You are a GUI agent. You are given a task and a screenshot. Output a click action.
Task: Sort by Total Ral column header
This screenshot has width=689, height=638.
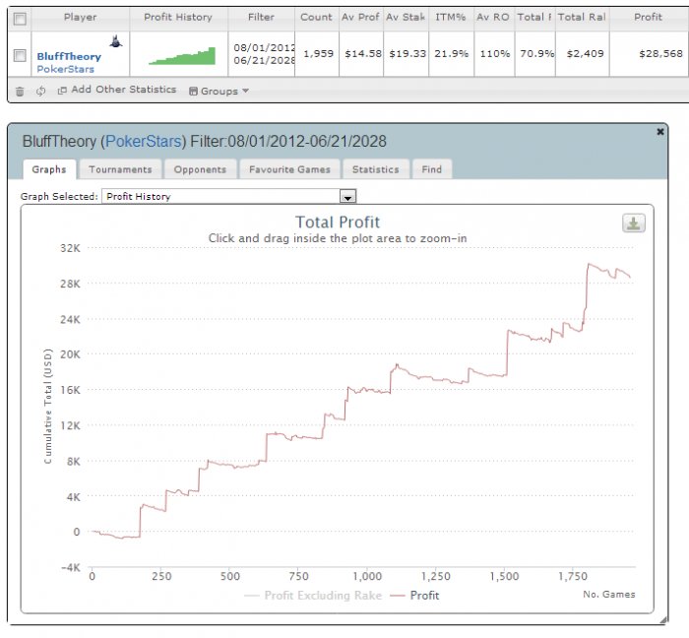coord(582,17)
